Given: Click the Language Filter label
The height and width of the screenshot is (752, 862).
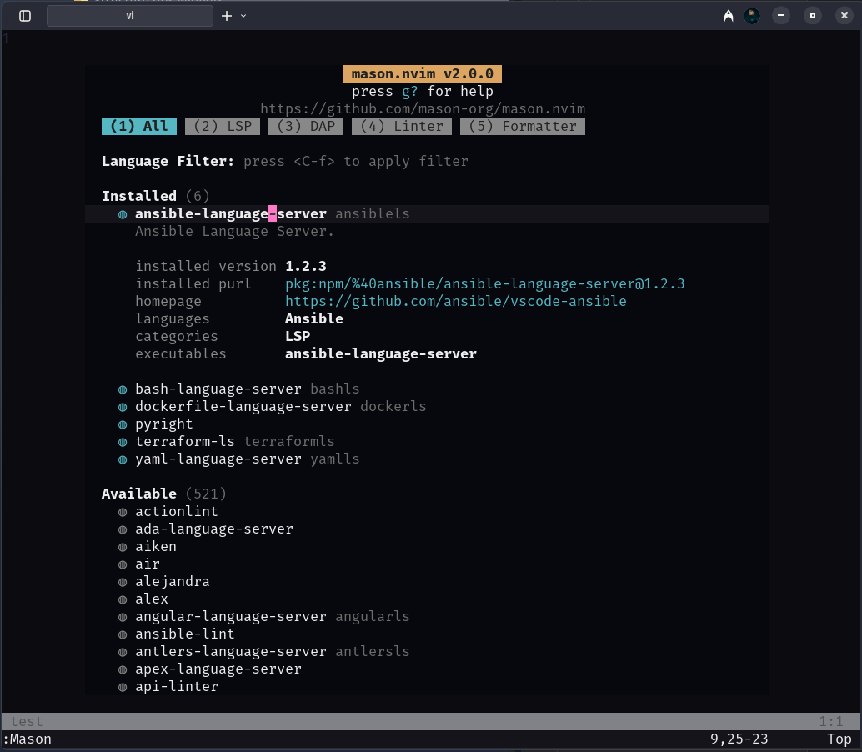Looking at the screenshot, I should [168, 161].
